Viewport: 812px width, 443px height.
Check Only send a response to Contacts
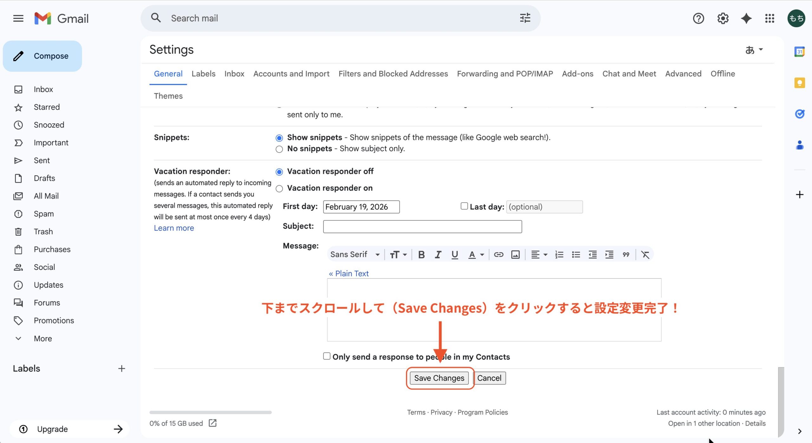[326, 356]
